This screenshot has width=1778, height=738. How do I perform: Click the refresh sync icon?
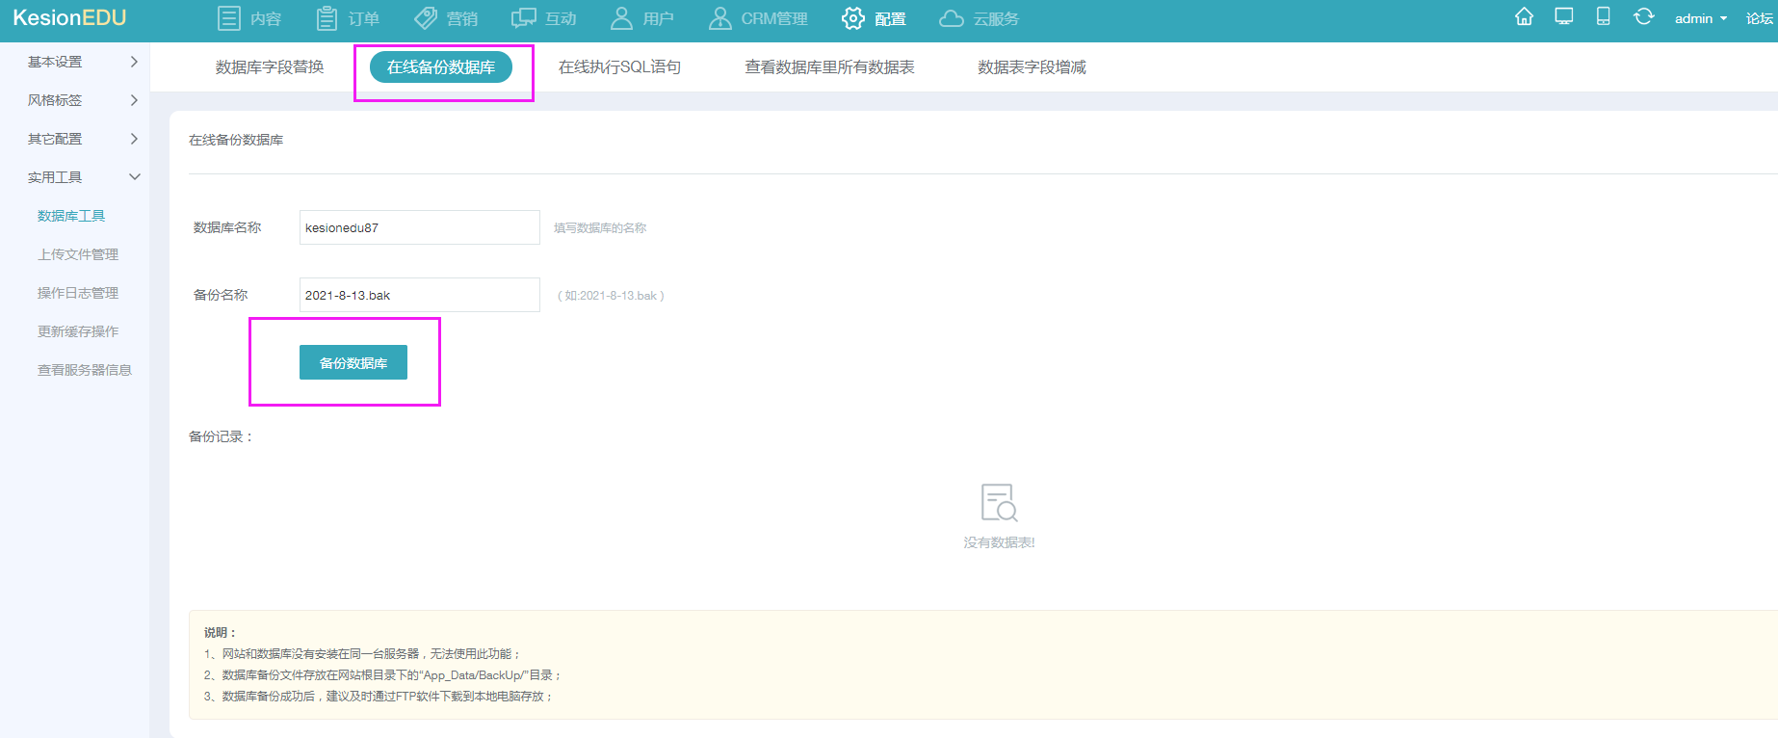pos(1644,16)
